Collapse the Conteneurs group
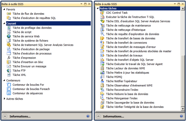This screenshot has width=186, height=121. point(4,80)
